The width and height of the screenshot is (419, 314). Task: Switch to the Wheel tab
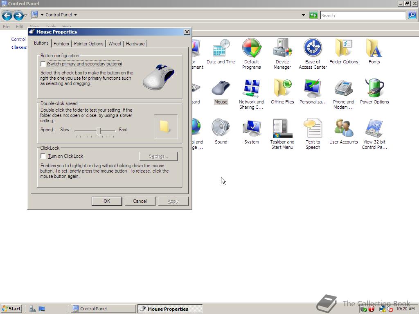115,44
